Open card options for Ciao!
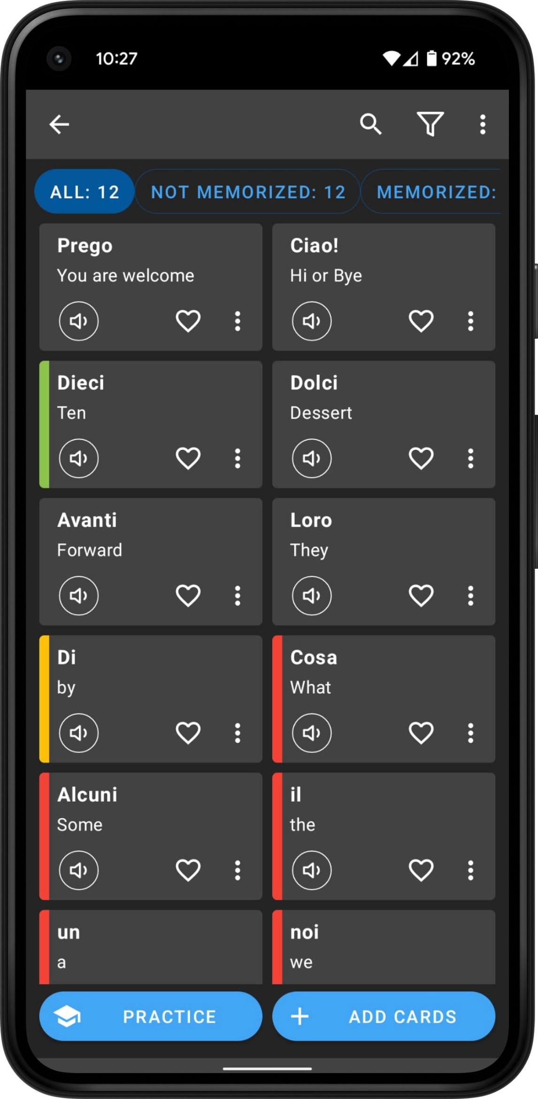538x1099 pixels. point(470,321)
